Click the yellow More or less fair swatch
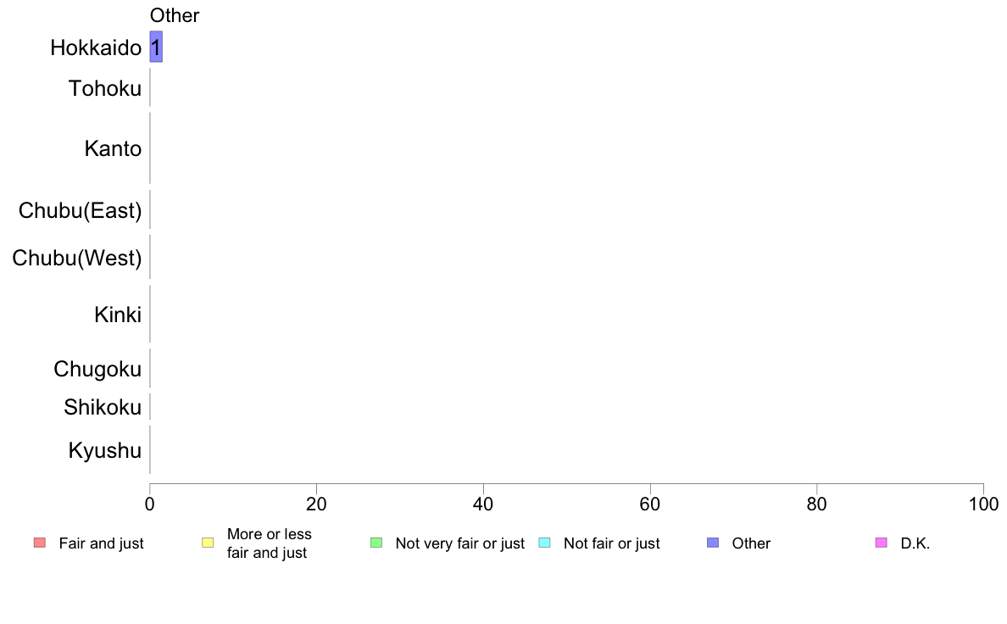 tap(208, 543)
